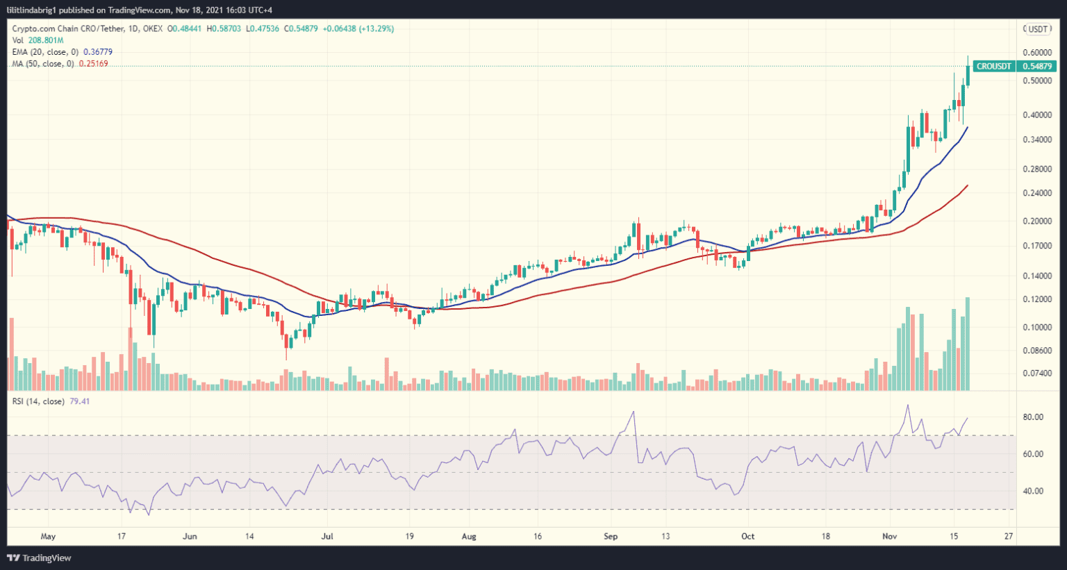The image size is (1067, 570).
Task: Click the blue EMA value 0.36779
Action: [x=98, y=52]
